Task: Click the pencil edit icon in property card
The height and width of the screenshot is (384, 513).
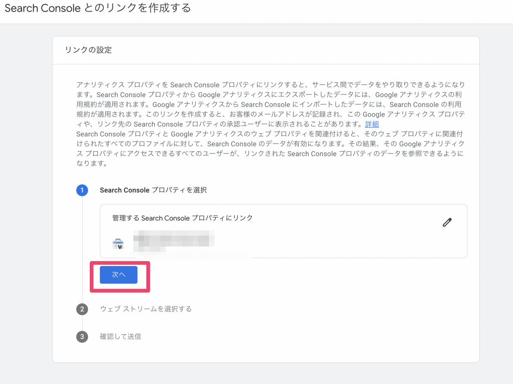Action: (447, 222)
